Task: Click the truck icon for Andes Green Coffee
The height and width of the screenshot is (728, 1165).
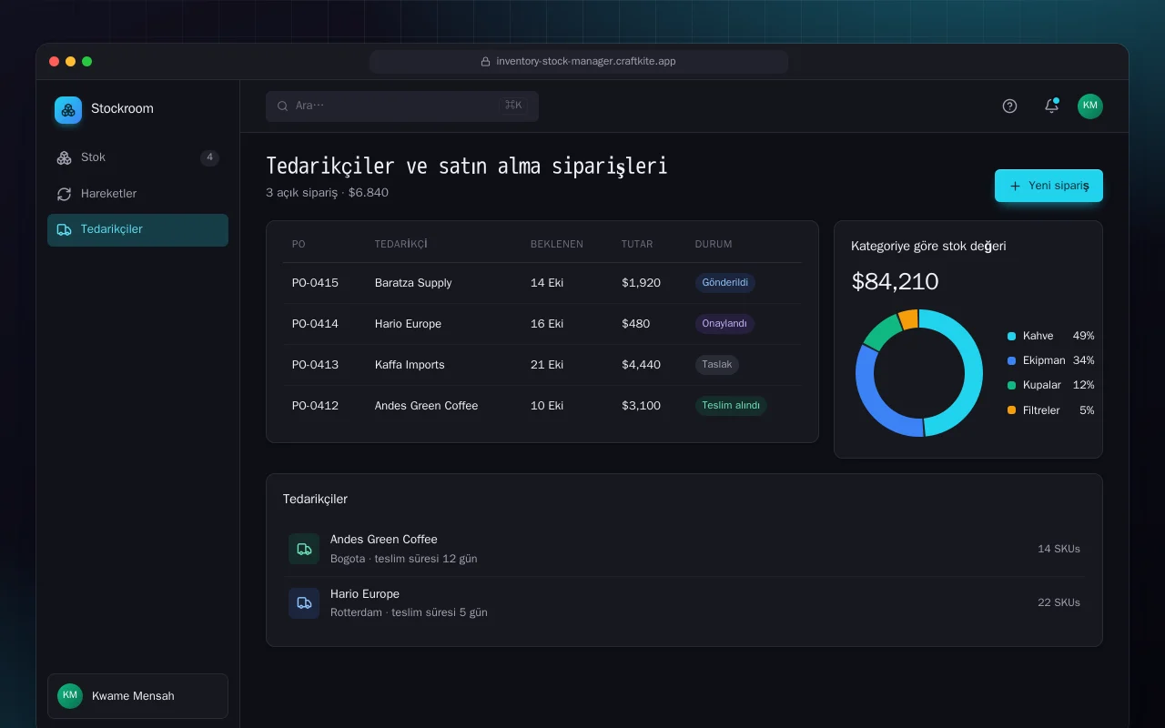Action: click(x=304, y=549)
